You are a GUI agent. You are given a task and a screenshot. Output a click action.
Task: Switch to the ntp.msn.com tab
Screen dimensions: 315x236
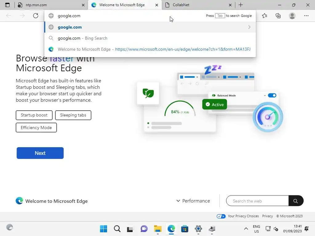point(51,5)
